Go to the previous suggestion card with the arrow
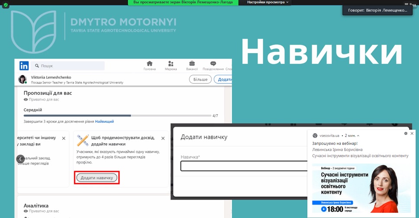Viewport: 419px width, 218px height. pyautogui.click(x=21, y=159)
